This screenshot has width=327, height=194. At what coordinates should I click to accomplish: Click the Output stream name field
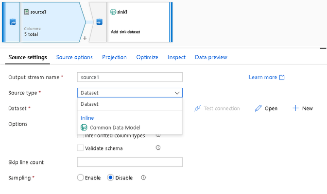click(130, 77)
